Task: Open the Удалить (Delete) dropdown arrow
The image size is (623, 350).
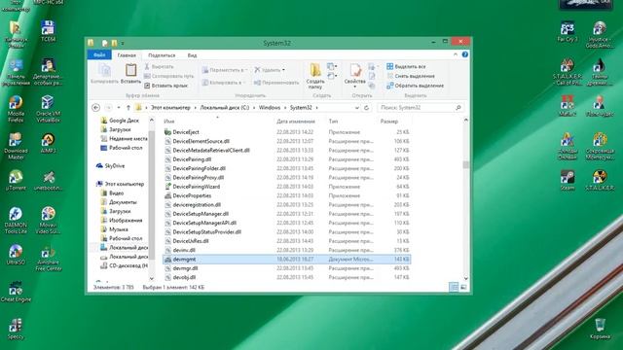Action: click(x=283, y=70)
